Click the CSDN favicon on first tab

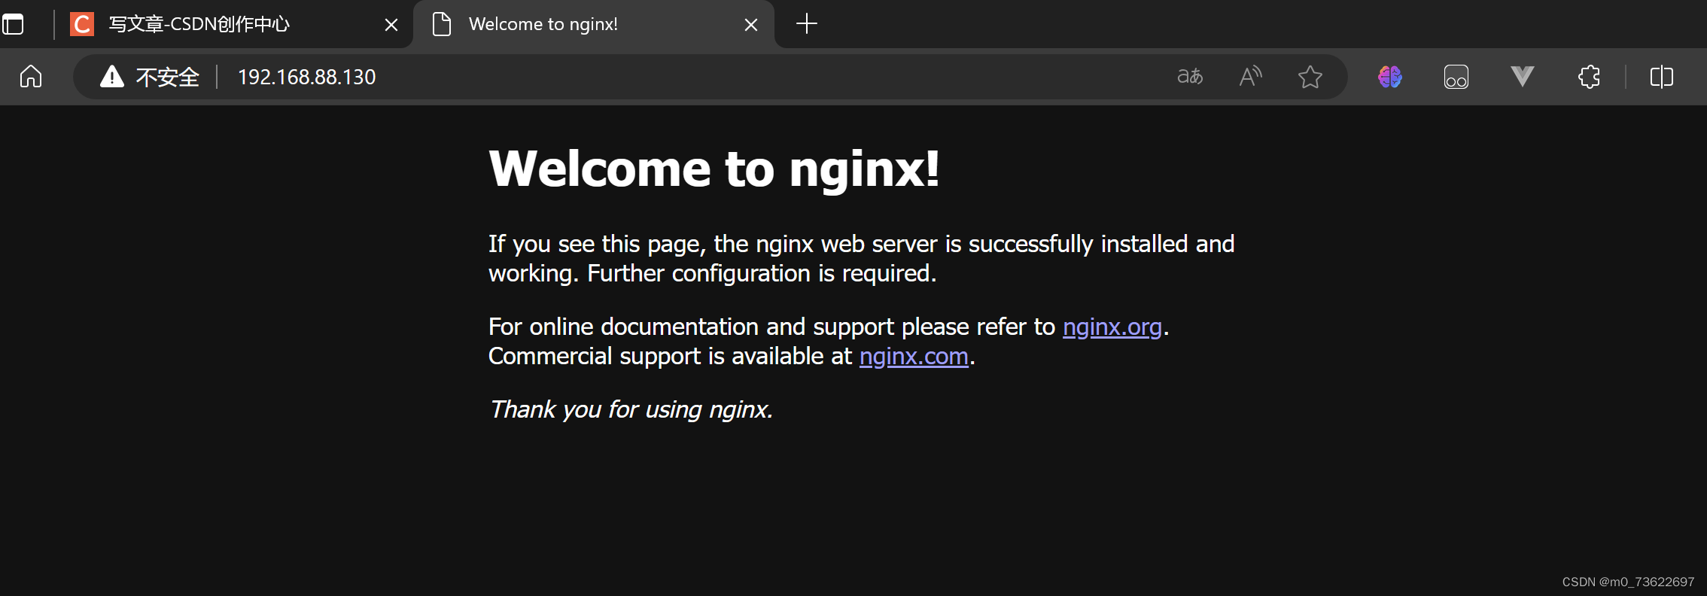[82, 24]
